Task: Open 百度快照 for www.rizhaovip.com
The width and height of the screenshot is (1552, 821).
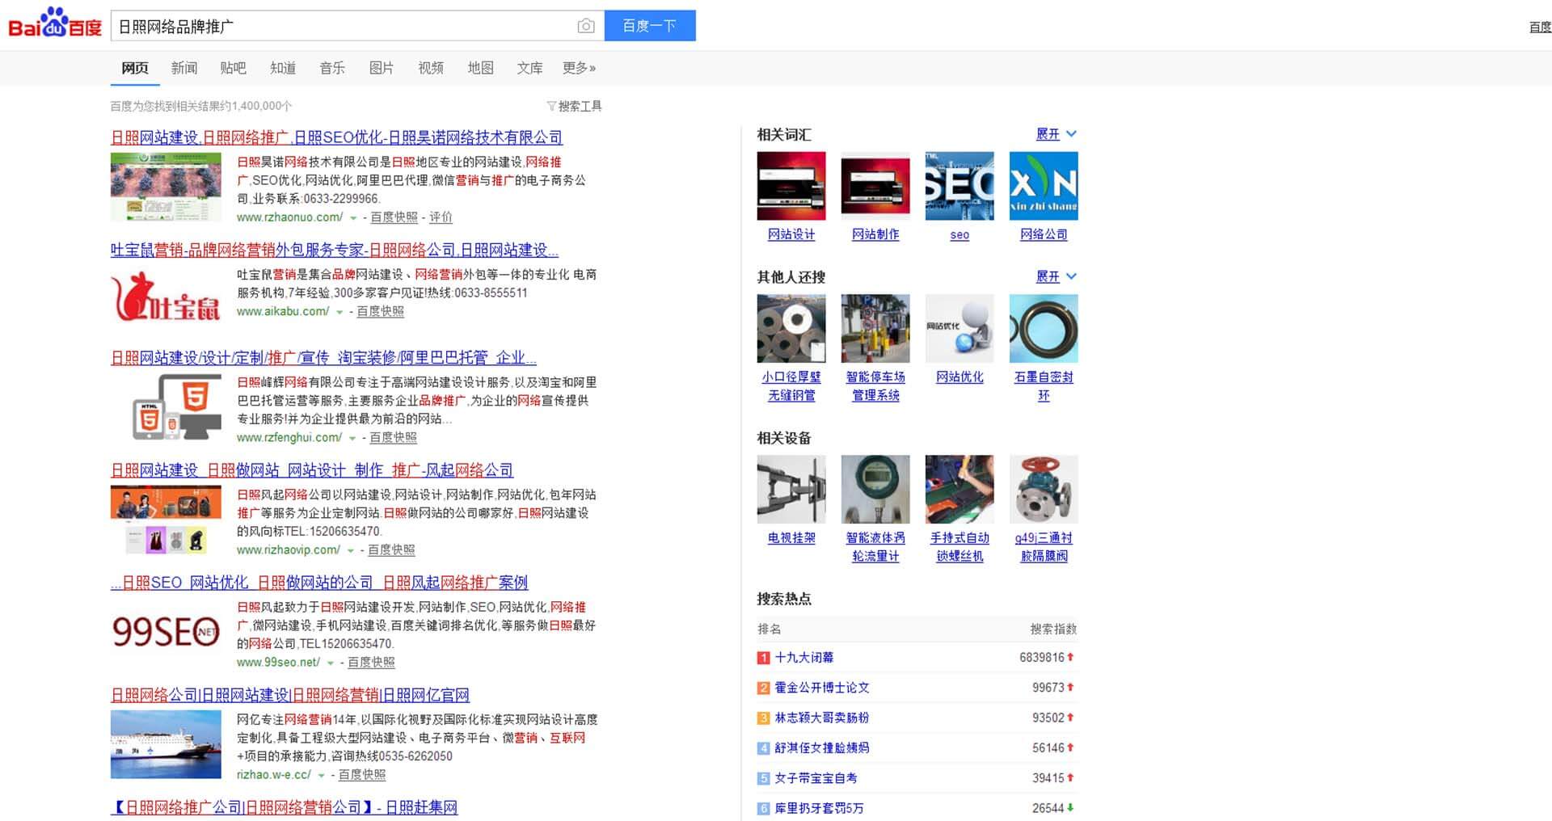Action: (392, 549)
